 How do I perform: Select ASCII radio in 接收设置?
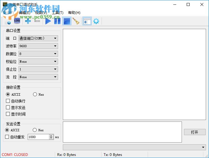(x=8, y=94)
